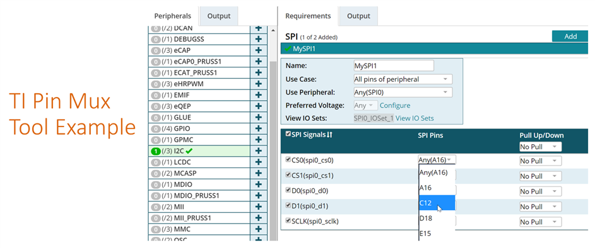Choose Any(A16) from pin list
Screen dimensions: 595x248
[x=437, y=172]
